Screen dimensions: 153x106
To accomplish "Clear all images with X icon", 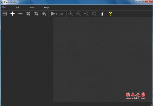I will coord(28,14).
